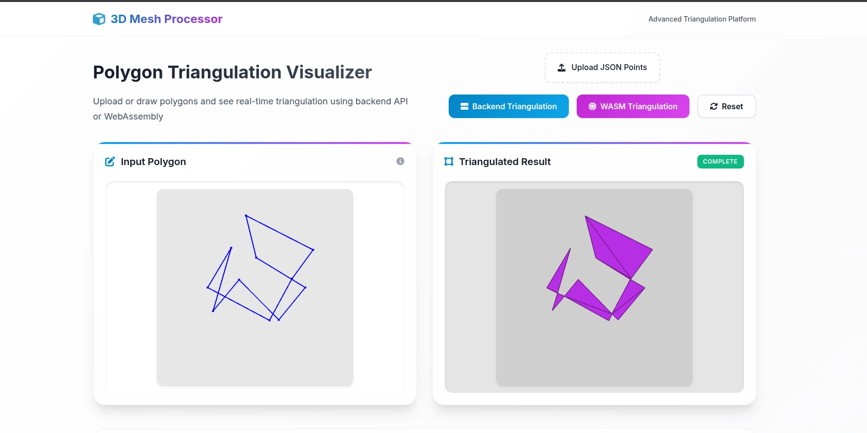
Task: Click the 3D Mesh Processor cube logo icon
Action: click(x=99, y=19)
